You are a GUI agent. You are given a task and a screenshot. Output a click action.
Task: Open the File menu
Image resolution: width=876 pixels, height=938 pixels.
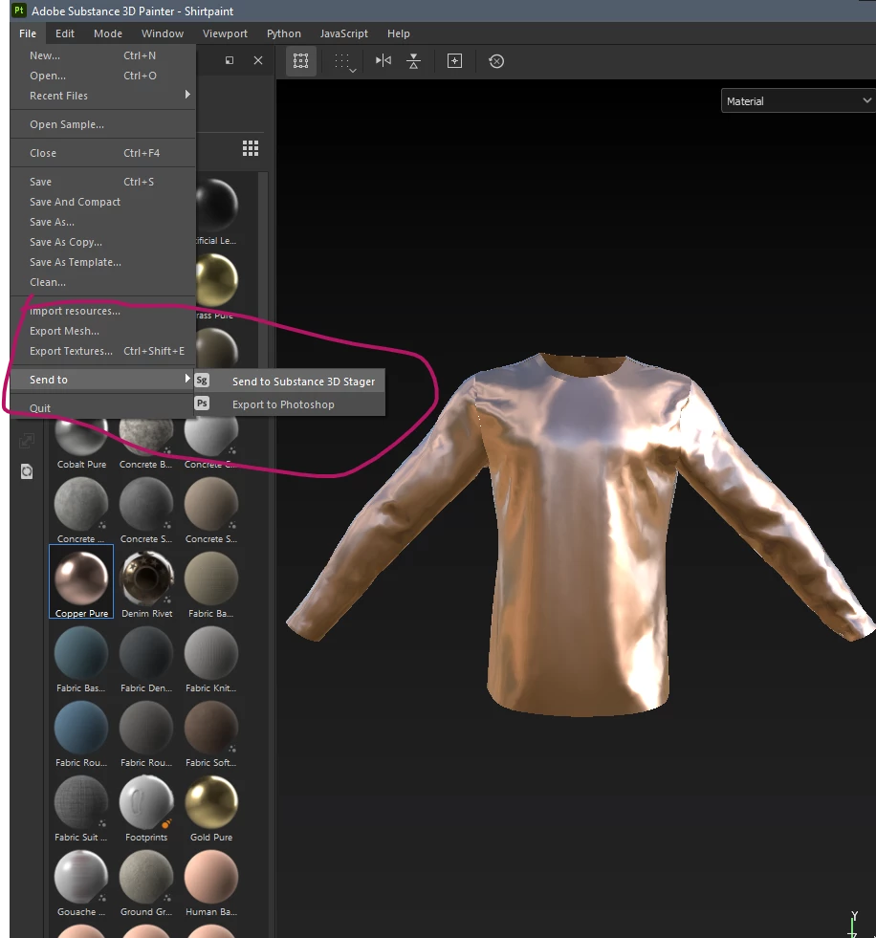point(28,33)
